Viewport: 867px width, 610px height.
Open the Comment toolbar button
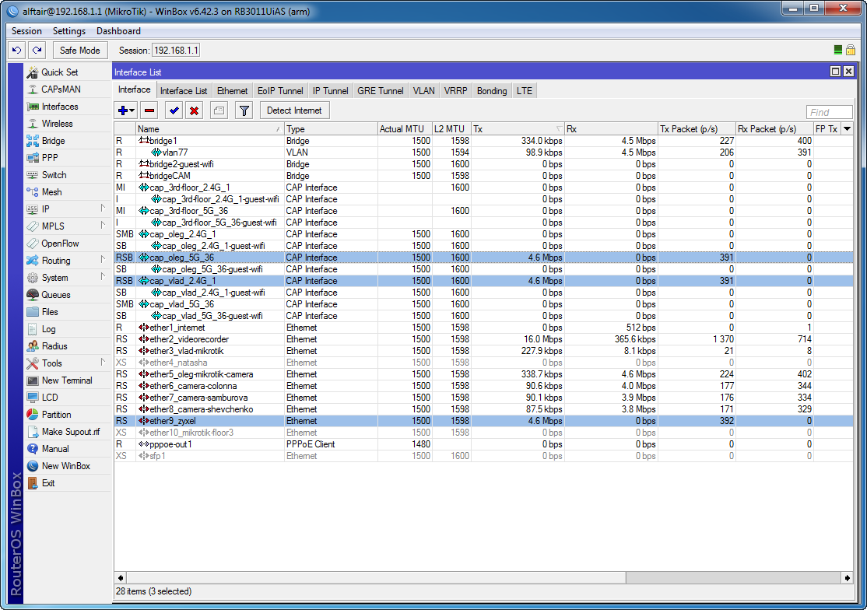coord(219,110)
